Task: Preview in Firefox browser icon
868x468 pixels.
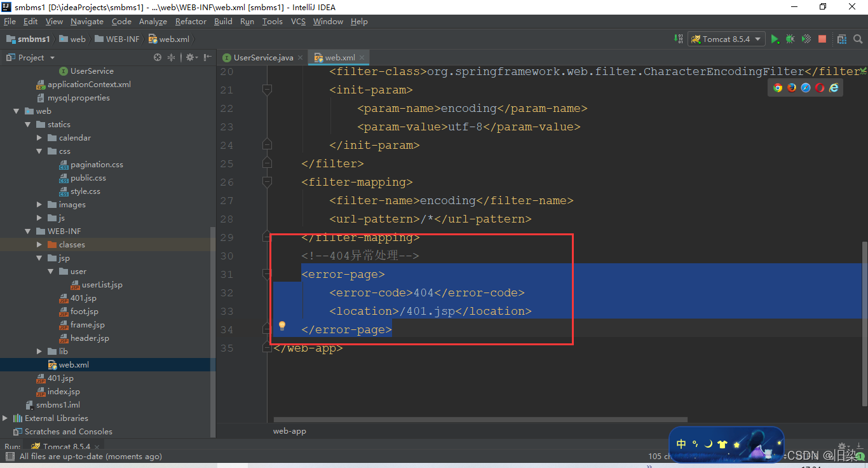Action: tap(792, 88)
